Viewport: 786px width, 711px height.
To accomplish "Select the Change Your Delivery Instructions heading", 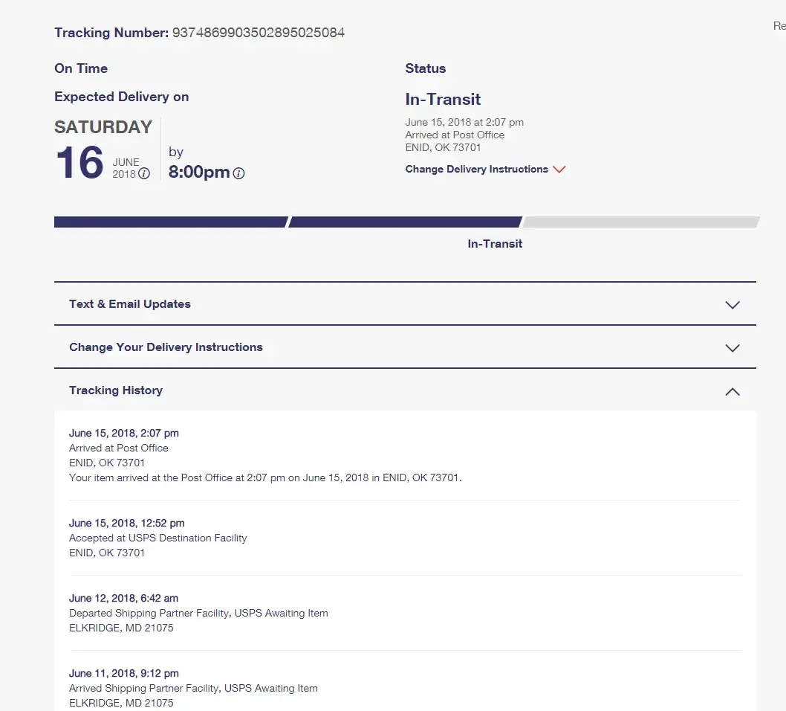I will point(166,347).
